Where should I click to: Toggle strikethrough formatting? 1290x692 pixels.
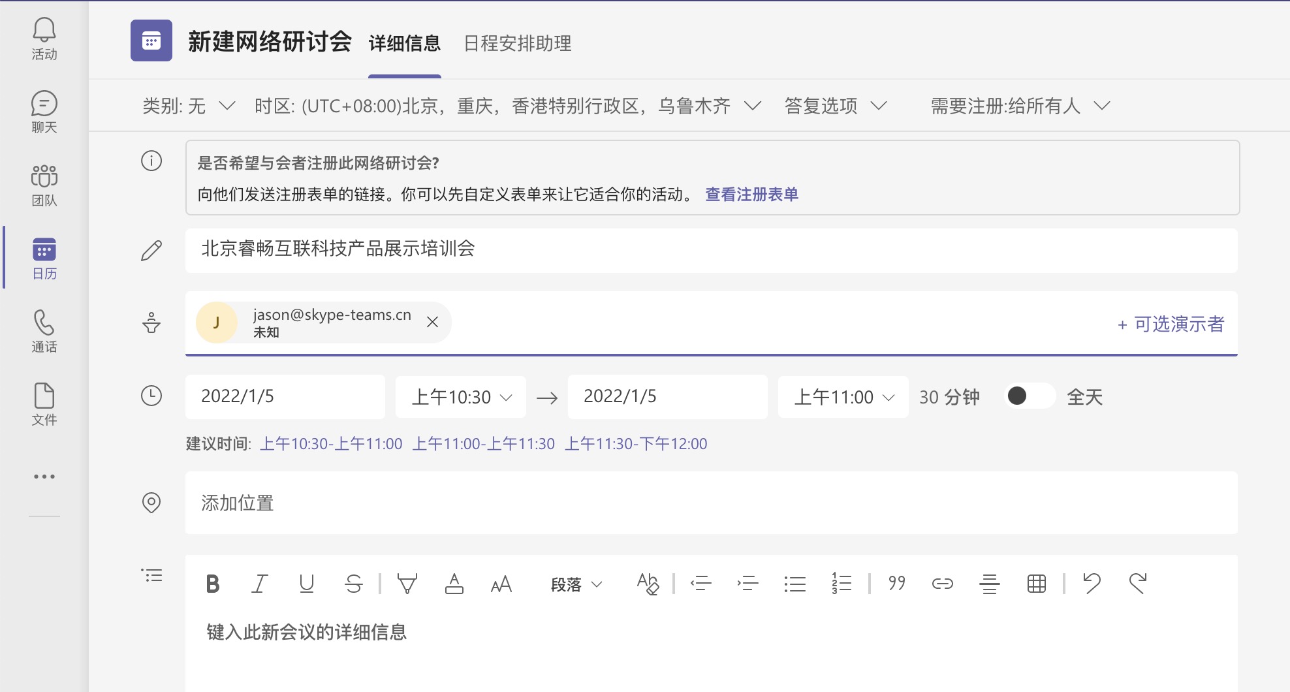(353, 584)
